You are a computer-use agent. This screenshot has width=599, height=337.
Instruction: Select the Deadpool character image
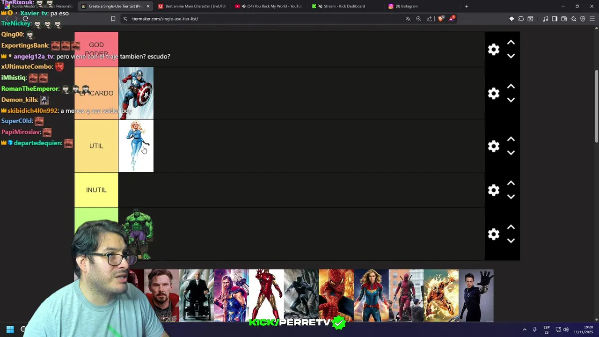[406, 295]
